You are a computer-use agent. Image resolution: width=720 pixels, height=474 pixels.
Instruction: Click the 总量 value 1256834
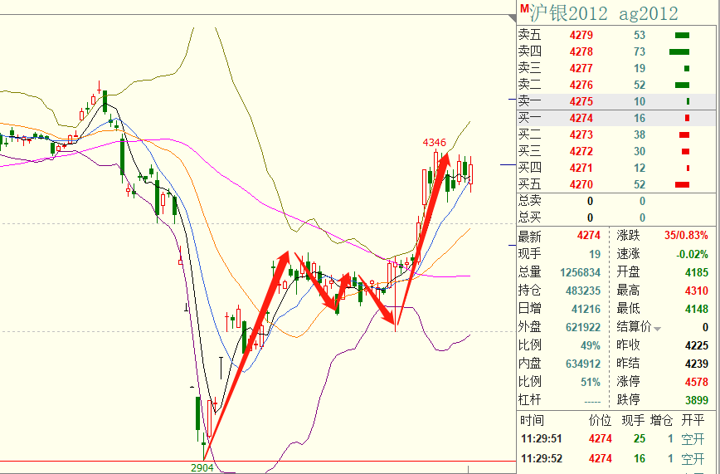coord(580,272)
